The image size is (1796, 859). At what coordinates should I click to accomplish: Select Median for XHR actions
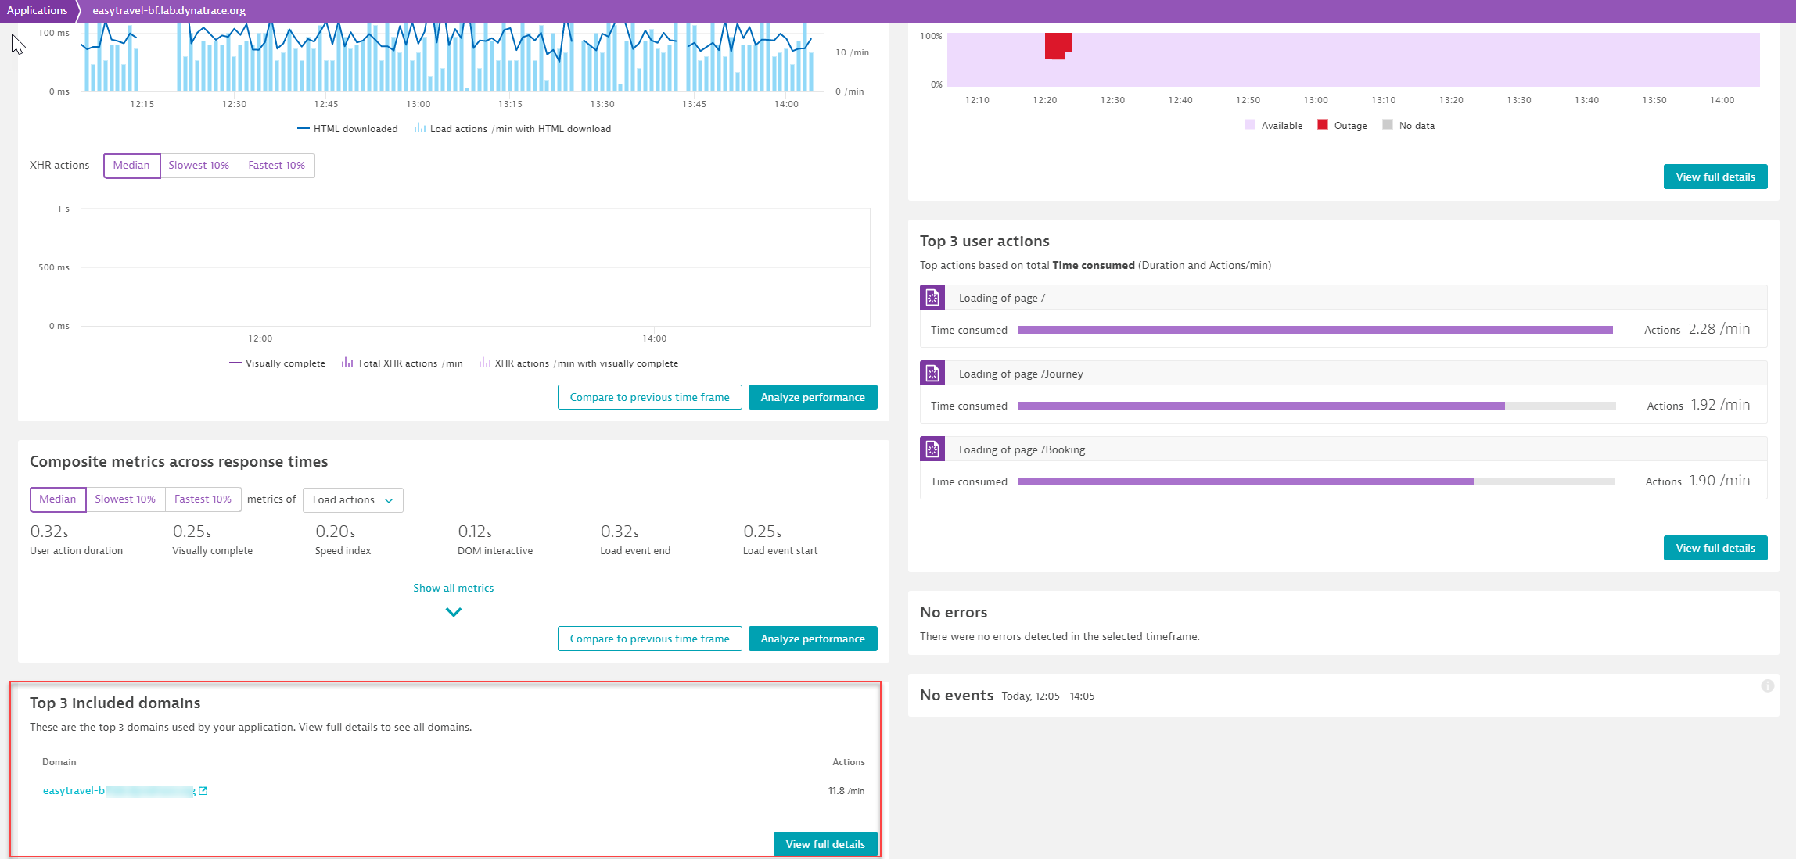click(x=131, y=166)
